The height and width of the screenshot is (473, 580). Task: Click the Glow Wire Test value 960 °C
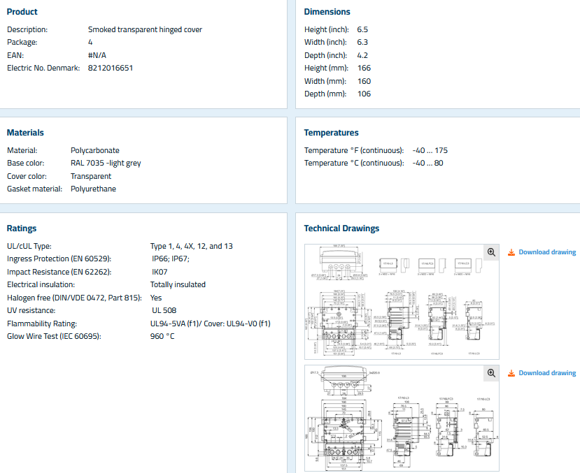162,337
